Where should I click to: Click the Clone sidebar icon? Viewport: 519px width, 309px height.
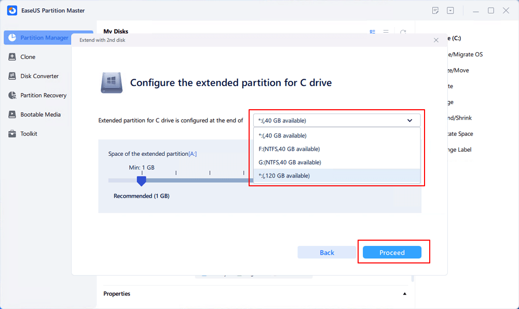pos(12,57)
